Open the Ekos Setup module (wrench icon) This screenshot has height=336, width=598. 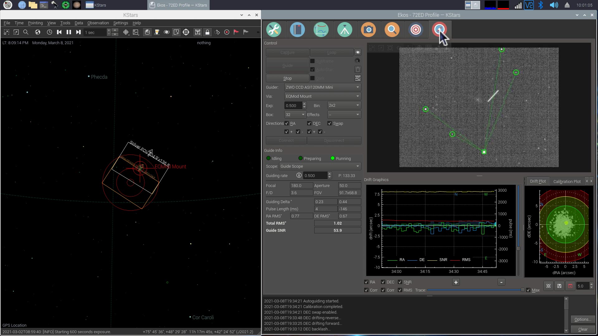point(274,30)
